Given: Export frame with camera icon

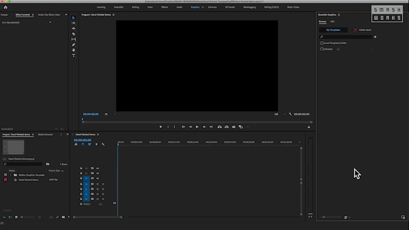Looking at the screenshot, I should (234, 127).
